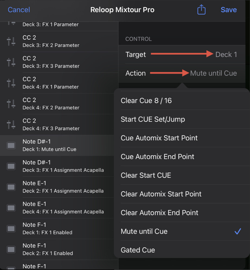Click slider icon for Deck 4 FX 1 Parameter
The height and width of the screenshot is (270, 250).
(11, 83)
